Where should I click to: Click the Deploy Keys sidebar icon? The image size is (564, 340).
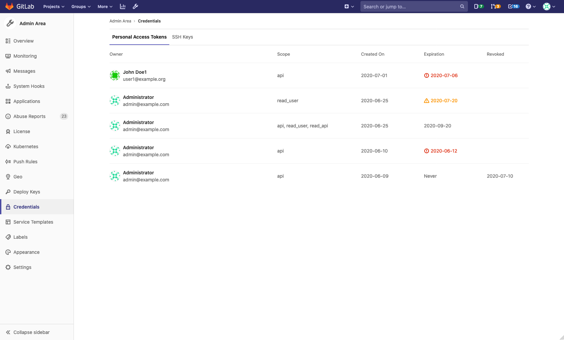tap(8, 192)
